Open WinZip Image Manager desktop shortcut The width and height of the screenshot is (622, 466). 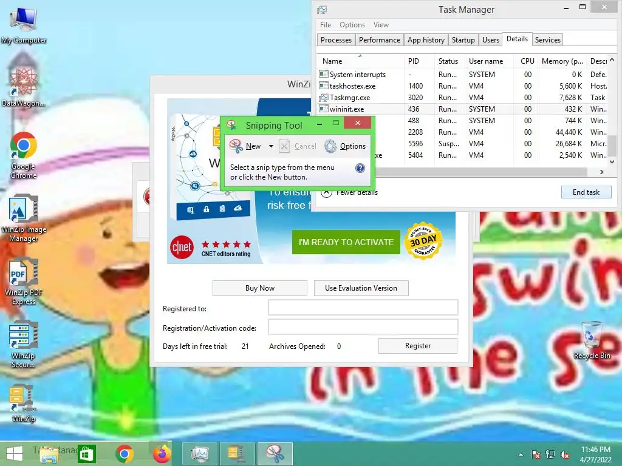pyautogui.click(x=24, y=217)
